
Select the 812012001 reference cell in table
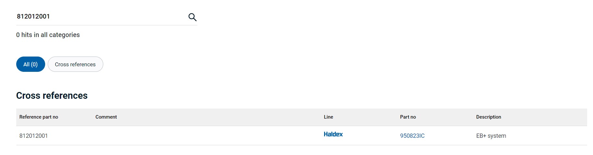click(33, 136)
